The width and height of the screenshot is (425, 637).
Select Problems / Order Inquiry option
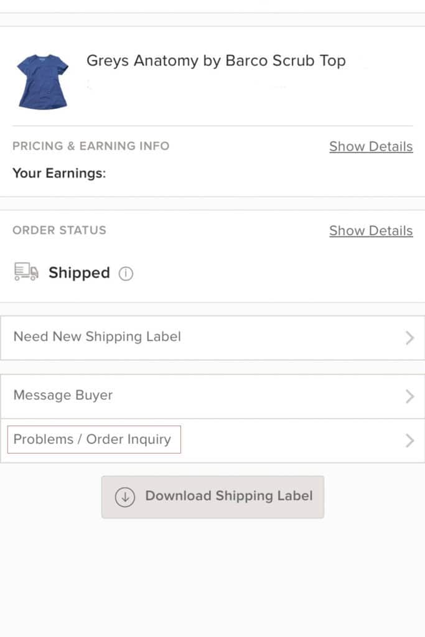point(213,440)
